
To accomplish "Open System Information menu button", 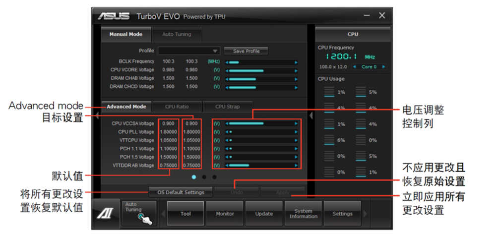I will pos(304,214).
